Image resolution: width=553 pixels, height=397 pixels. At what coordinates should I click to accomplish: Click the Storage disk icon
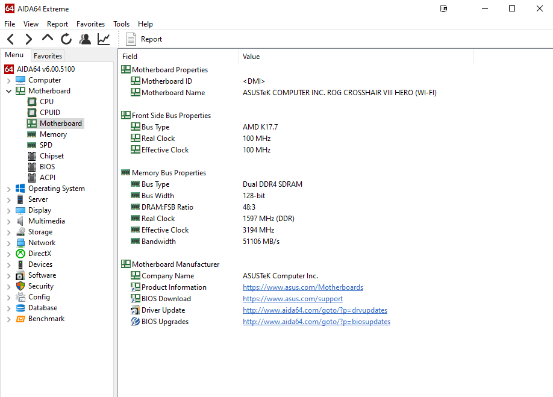click(x=20, y=232)
